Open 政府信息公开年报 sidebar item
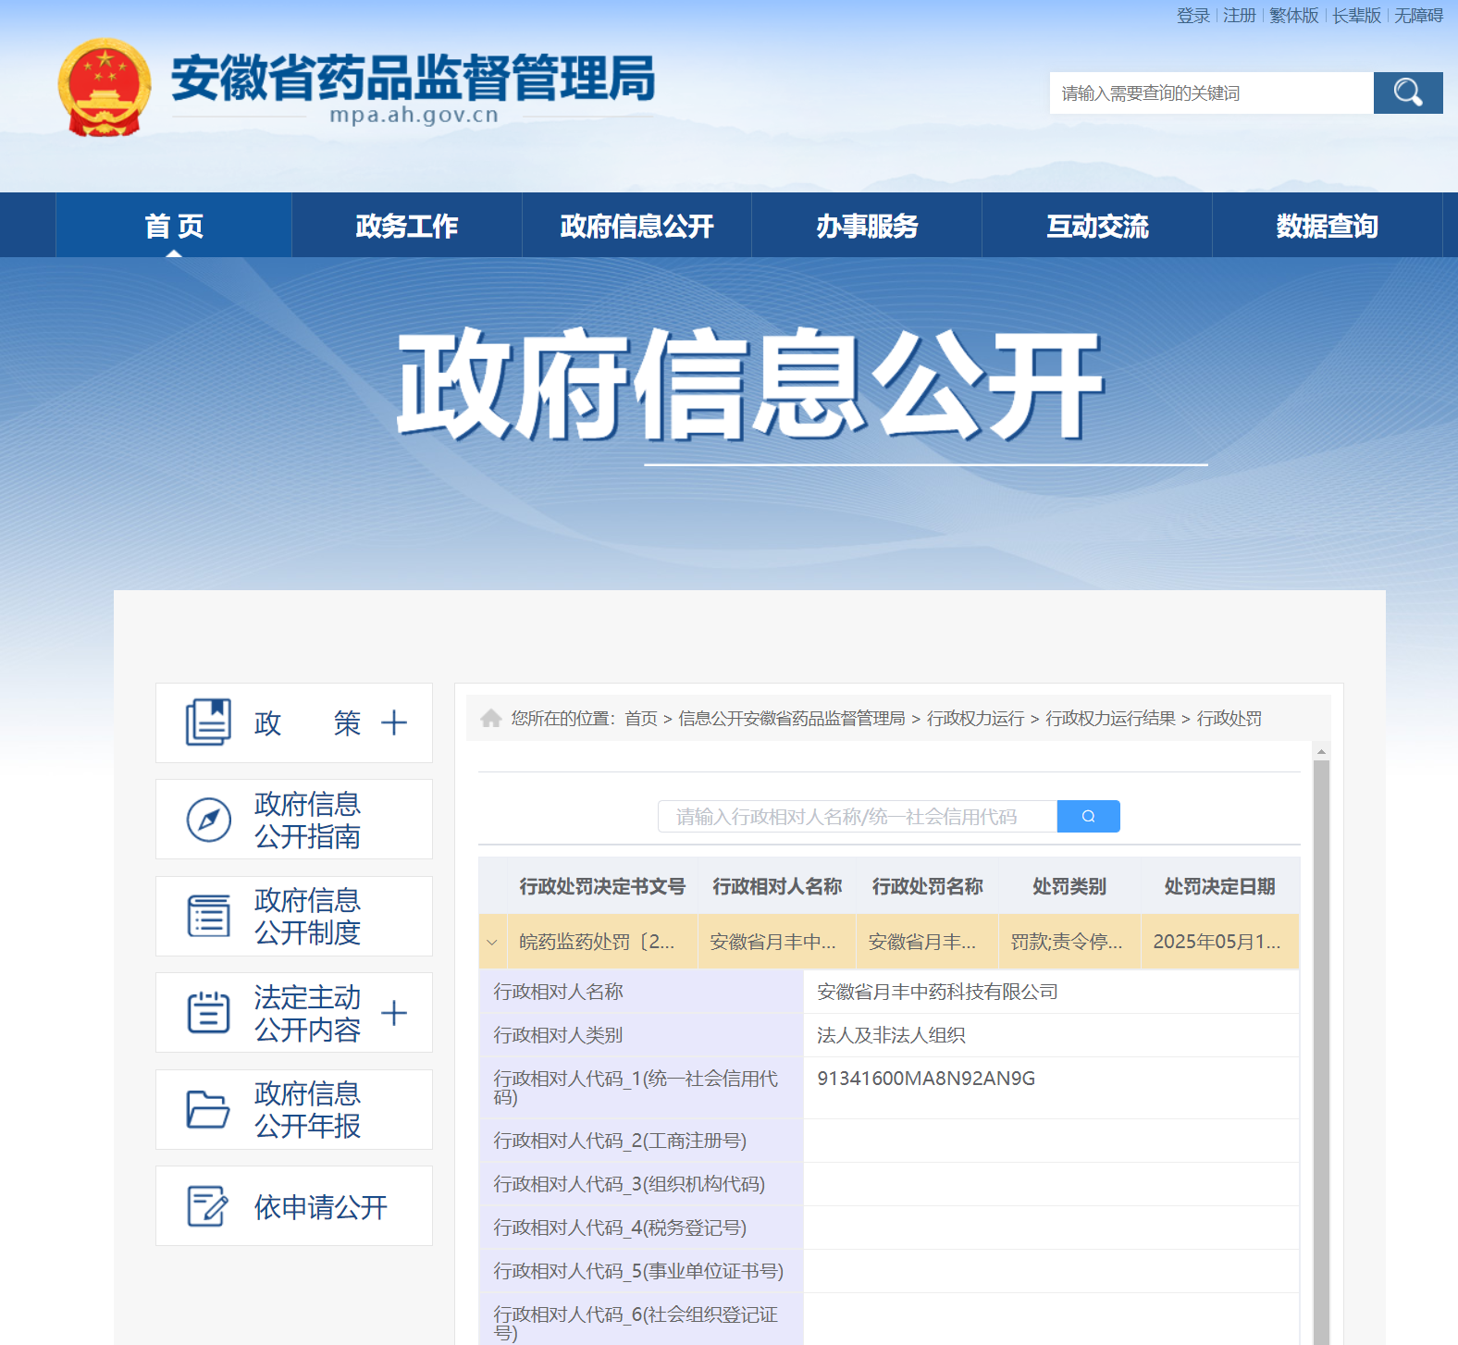The width and height of the screenshot is (1458, 1345). coord(294,1109)
